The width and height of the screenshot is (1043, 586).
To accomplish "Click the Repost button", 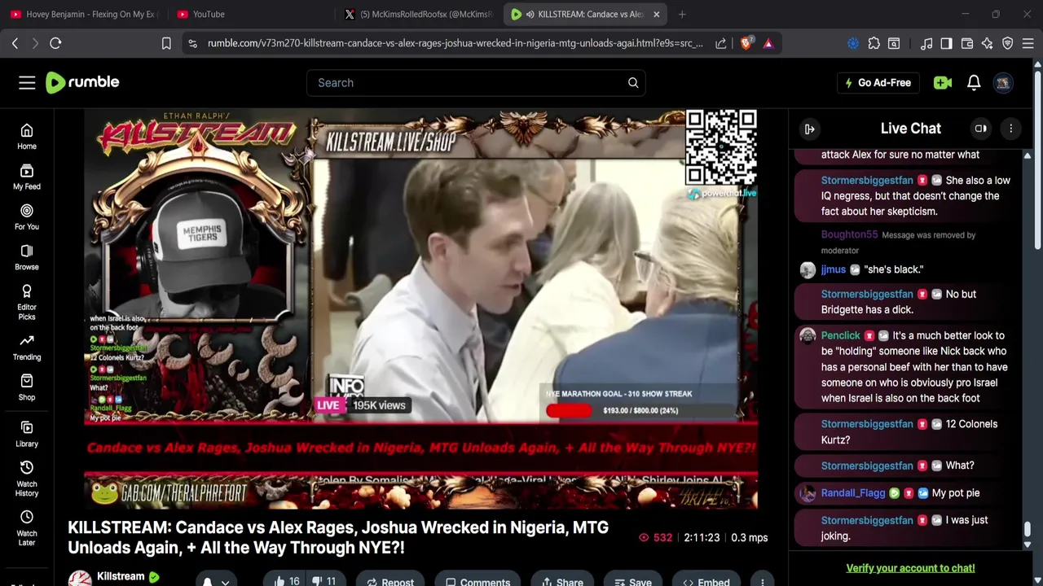I will [389, 581].
